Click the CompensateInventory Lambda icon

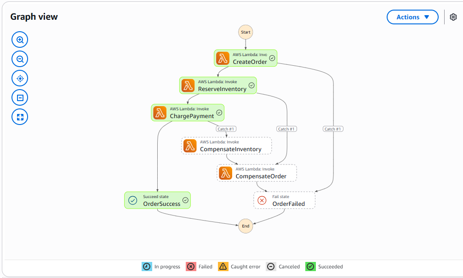point(190,146)
